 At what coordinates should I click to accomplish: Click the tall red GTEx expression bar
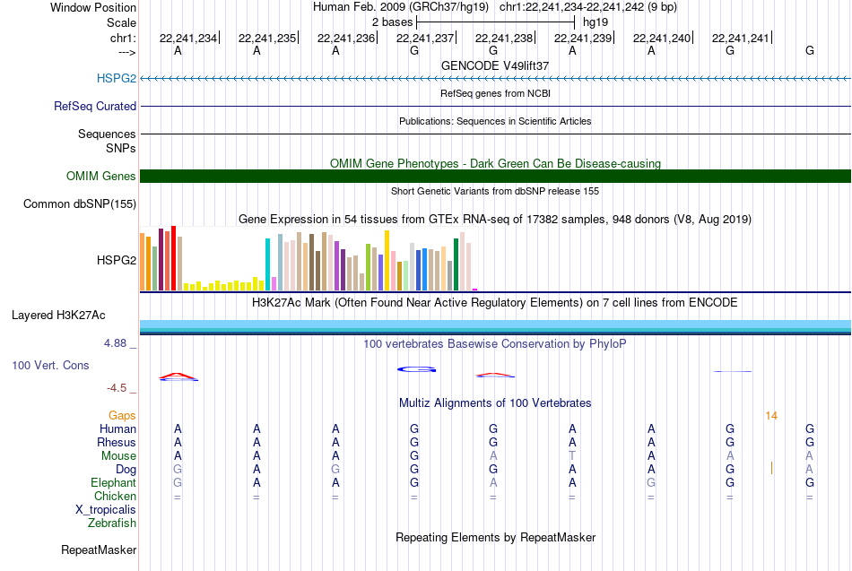pyautogui.click(x=174, y=258)
